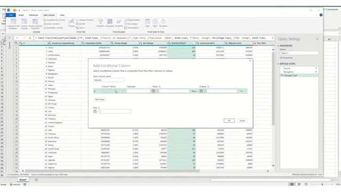Click Comments button in Excel window
341x192 pixels.
[x=330, y=10]
